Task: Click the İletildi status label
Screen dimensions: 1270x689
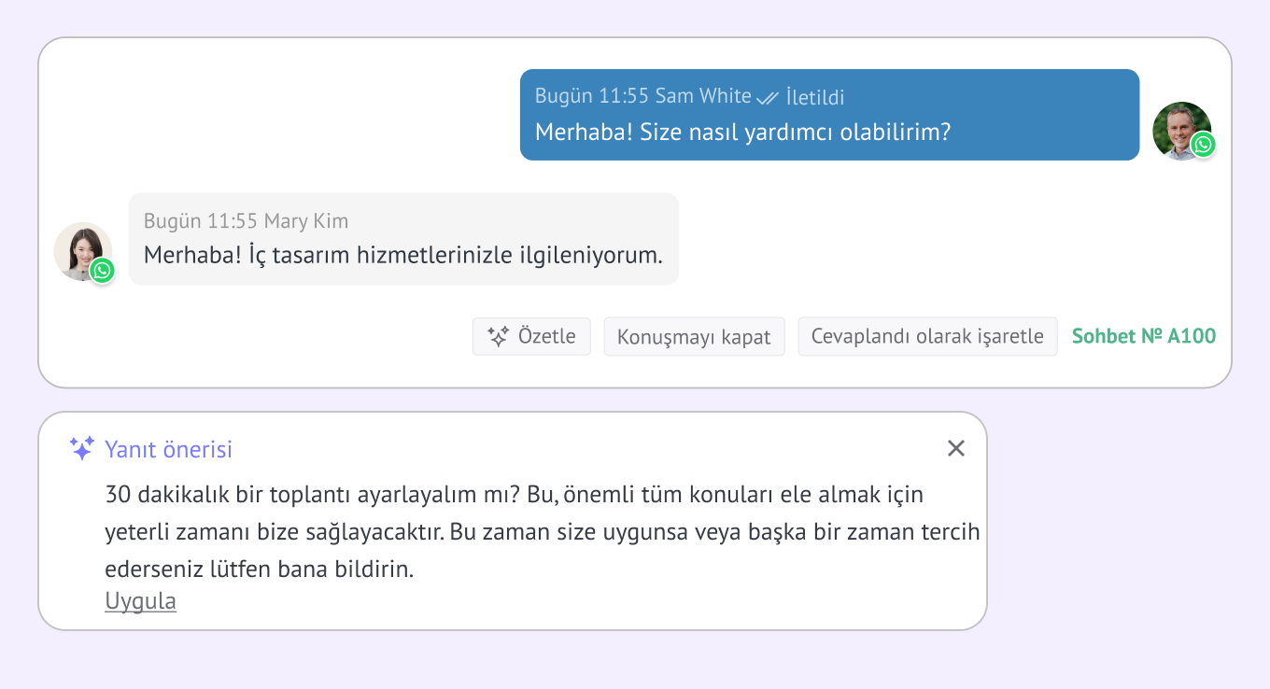Action: (815, 97)
